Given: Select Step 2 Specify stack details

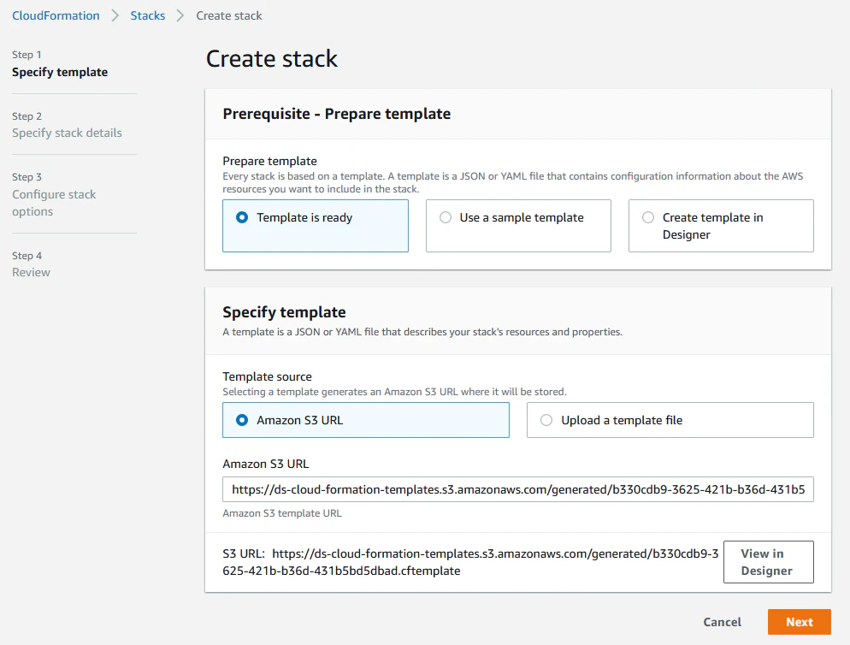Looking at the screenshot, I should point(67,125).
